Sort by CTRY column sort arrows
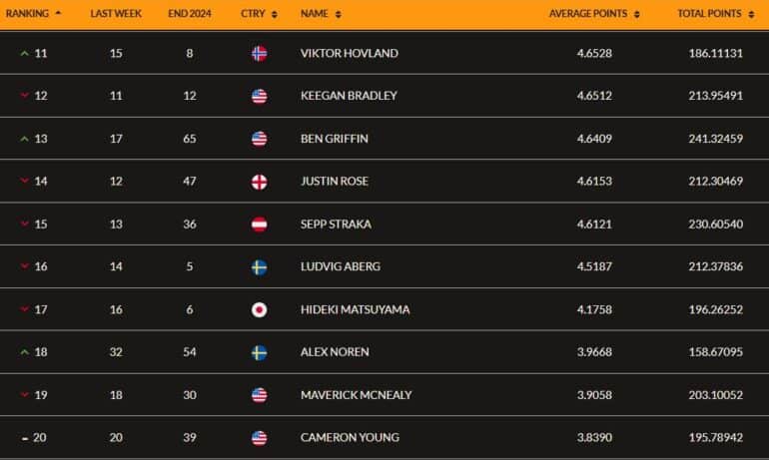 (x=275, y=14)
